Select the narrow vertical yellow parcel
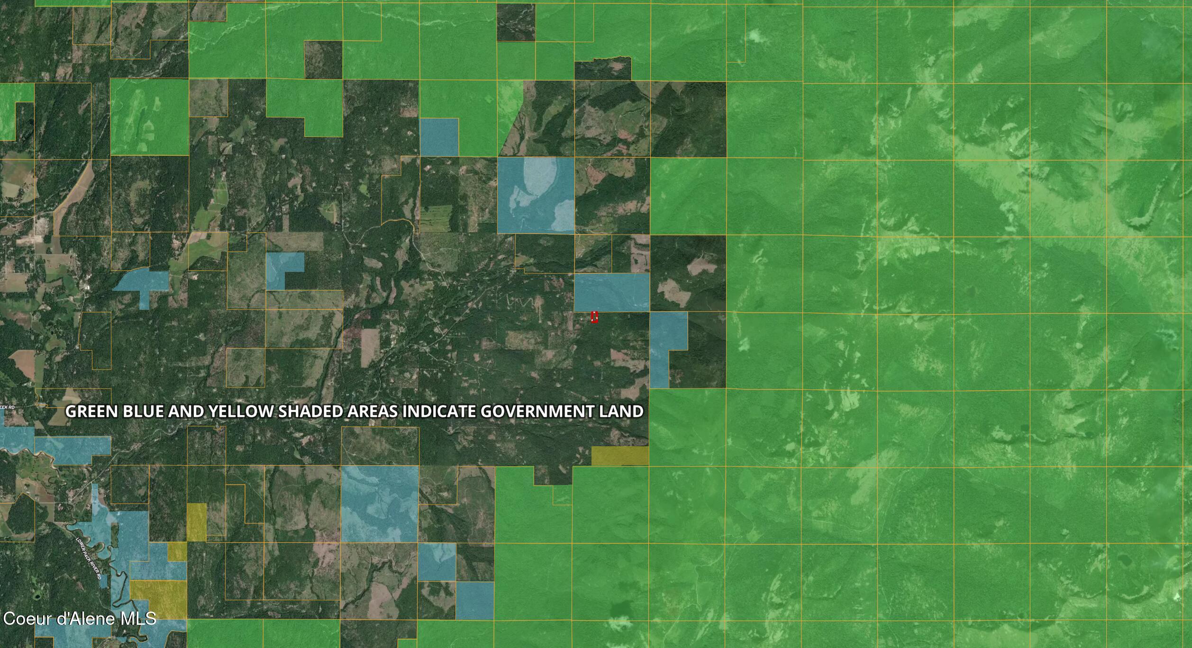Screen dimensions: 1192x648 (x=196, y=522)
